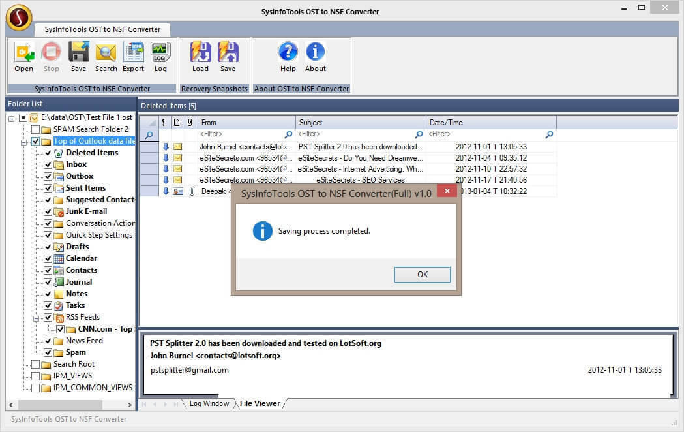Screen dimensions: 684x432
Task: Sort messages by From column header
Action: click(247, 123)
